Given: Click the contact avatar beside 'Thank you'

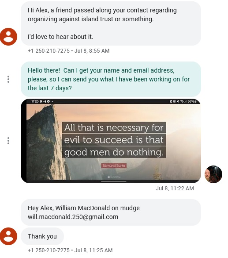Looking at the screenshot, I should [x=8, y=236].
